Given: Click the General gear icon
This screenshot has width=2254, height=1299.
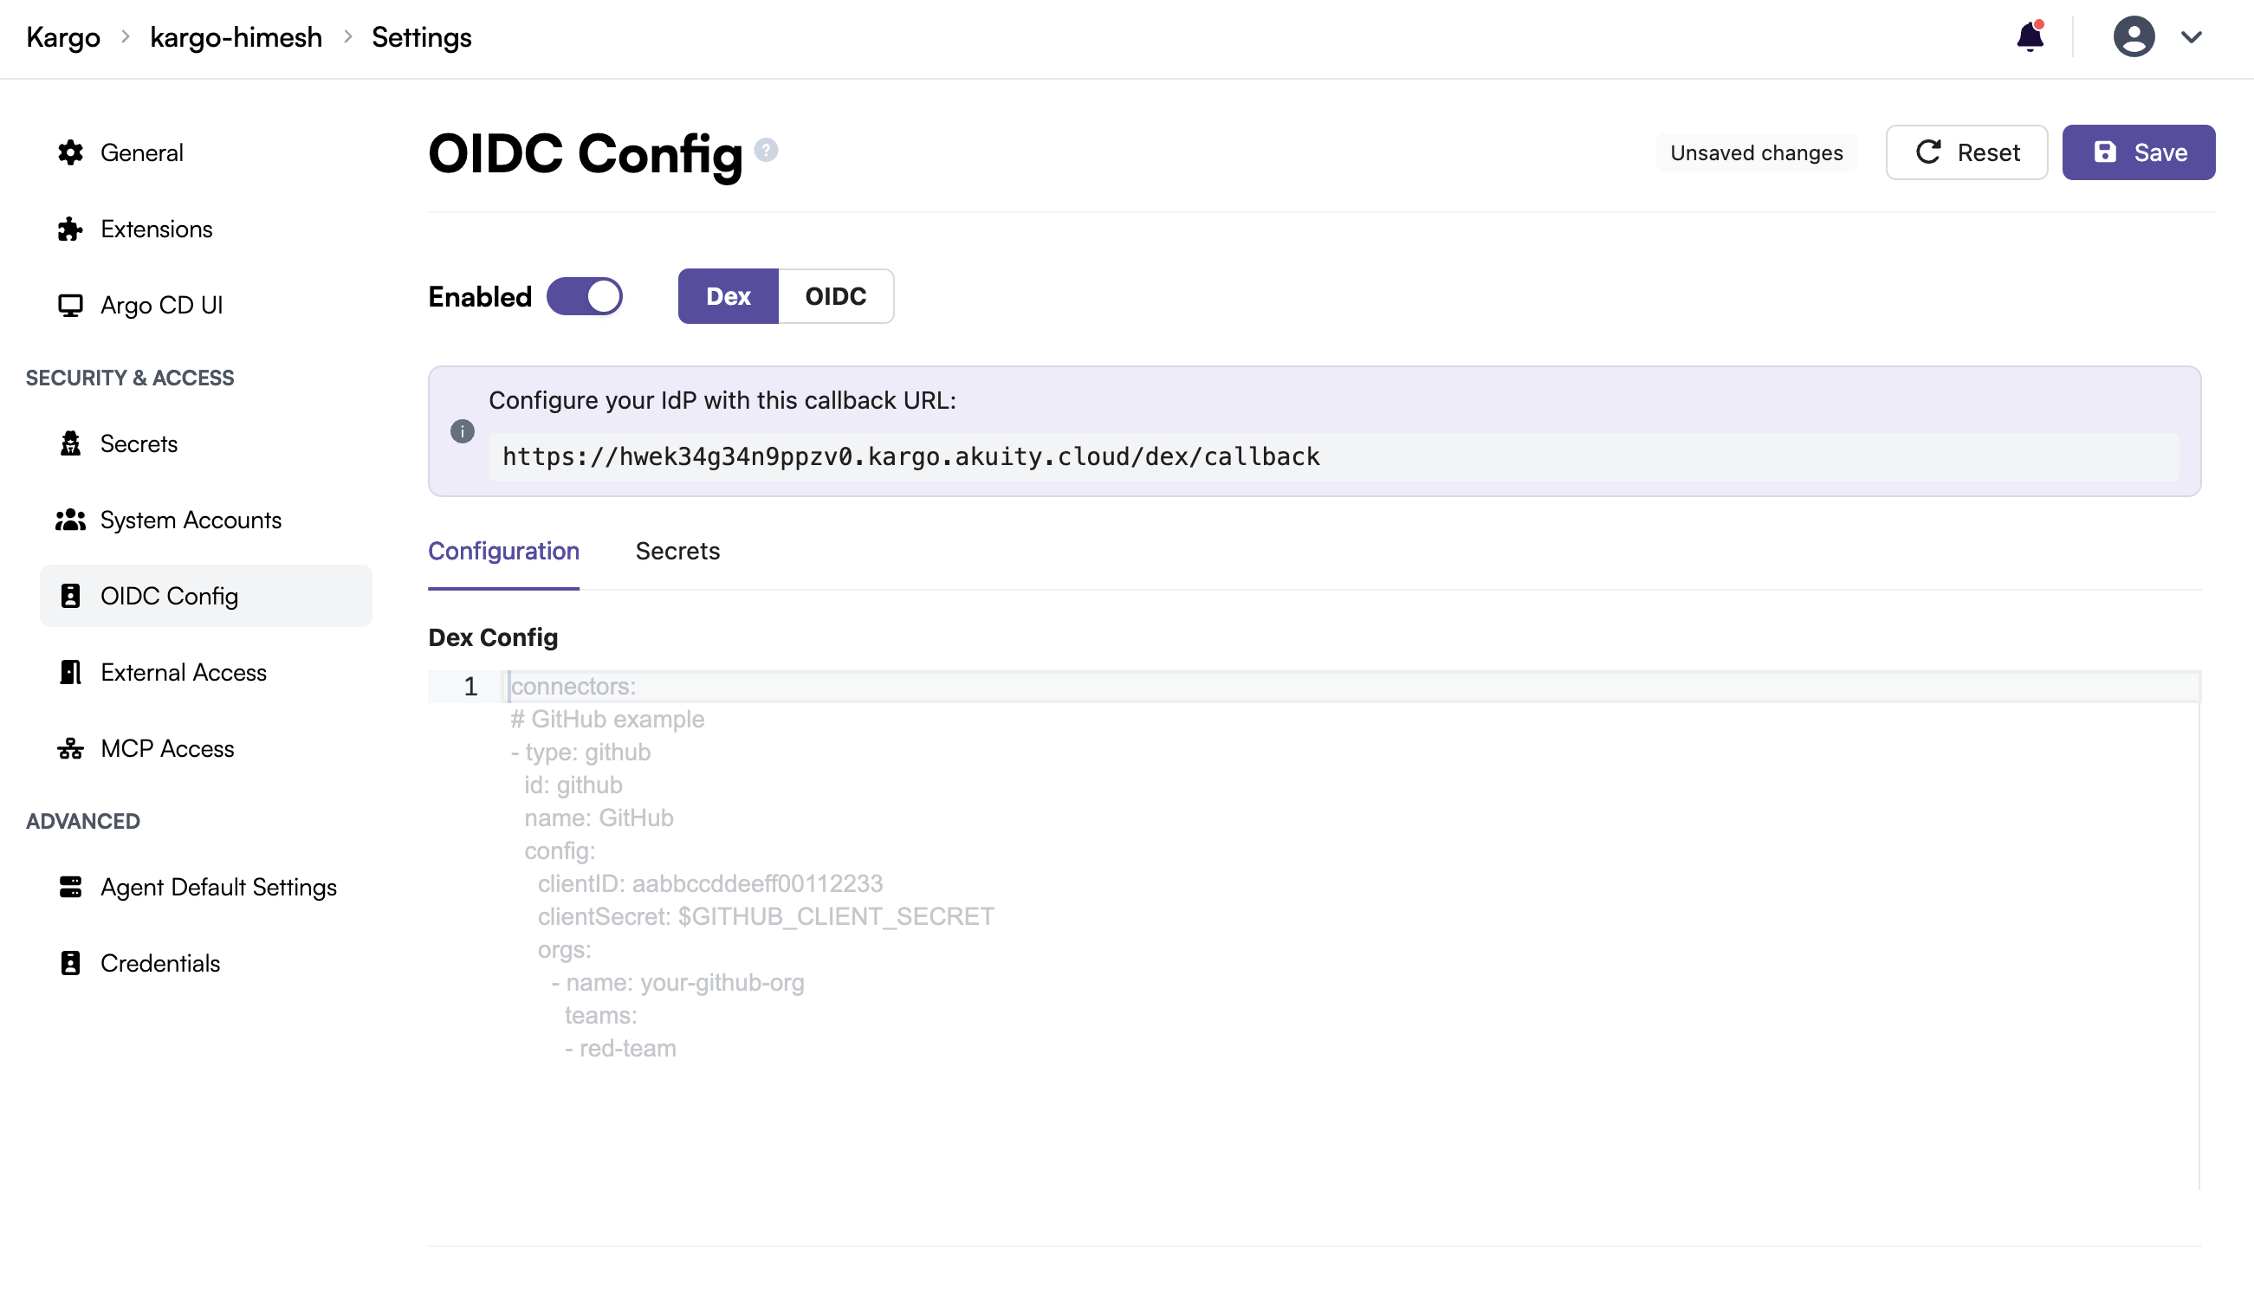Looking at the screenshot, I should click(70, 152).
